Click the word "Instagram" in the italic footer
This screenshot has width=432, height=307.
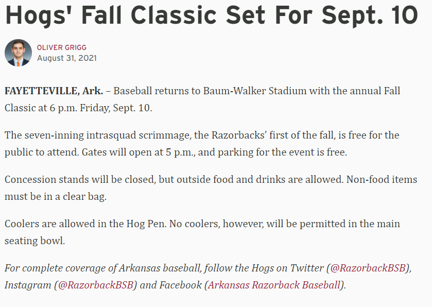[27, 285]
